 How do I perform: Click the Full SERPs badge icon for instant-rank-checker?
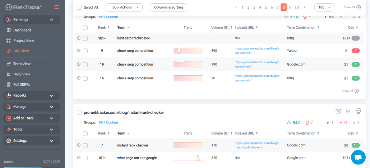pyautogui.click(x=359, y=111)
